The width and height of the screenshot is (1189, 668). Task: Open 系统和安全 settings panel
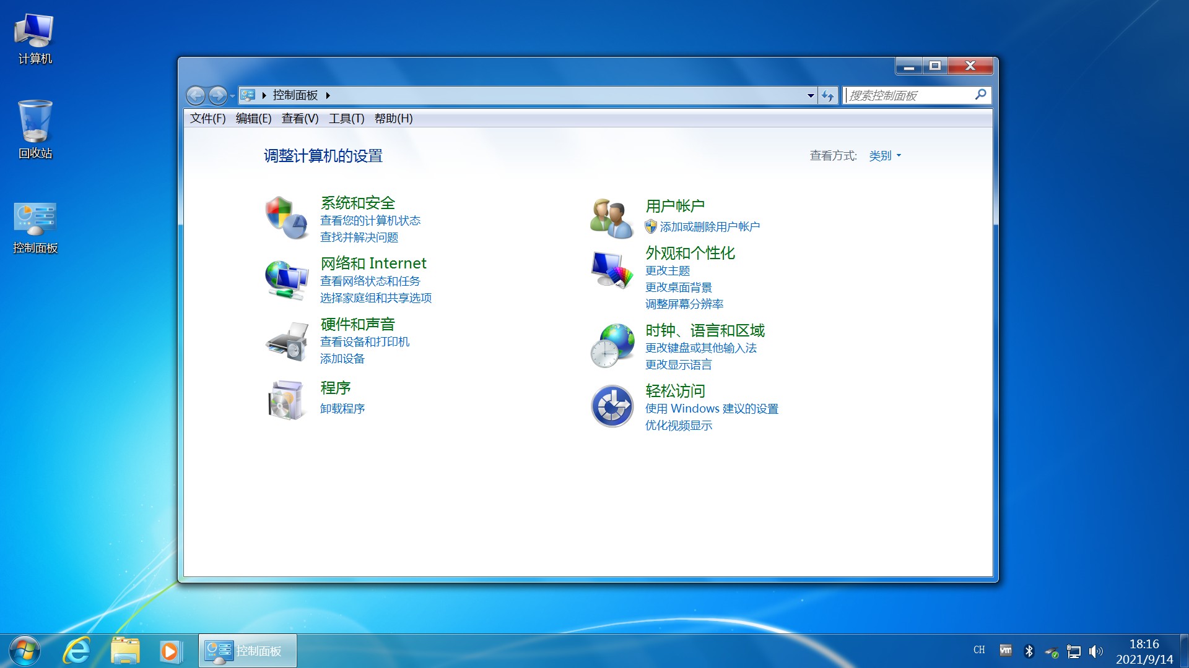(357, 202)
